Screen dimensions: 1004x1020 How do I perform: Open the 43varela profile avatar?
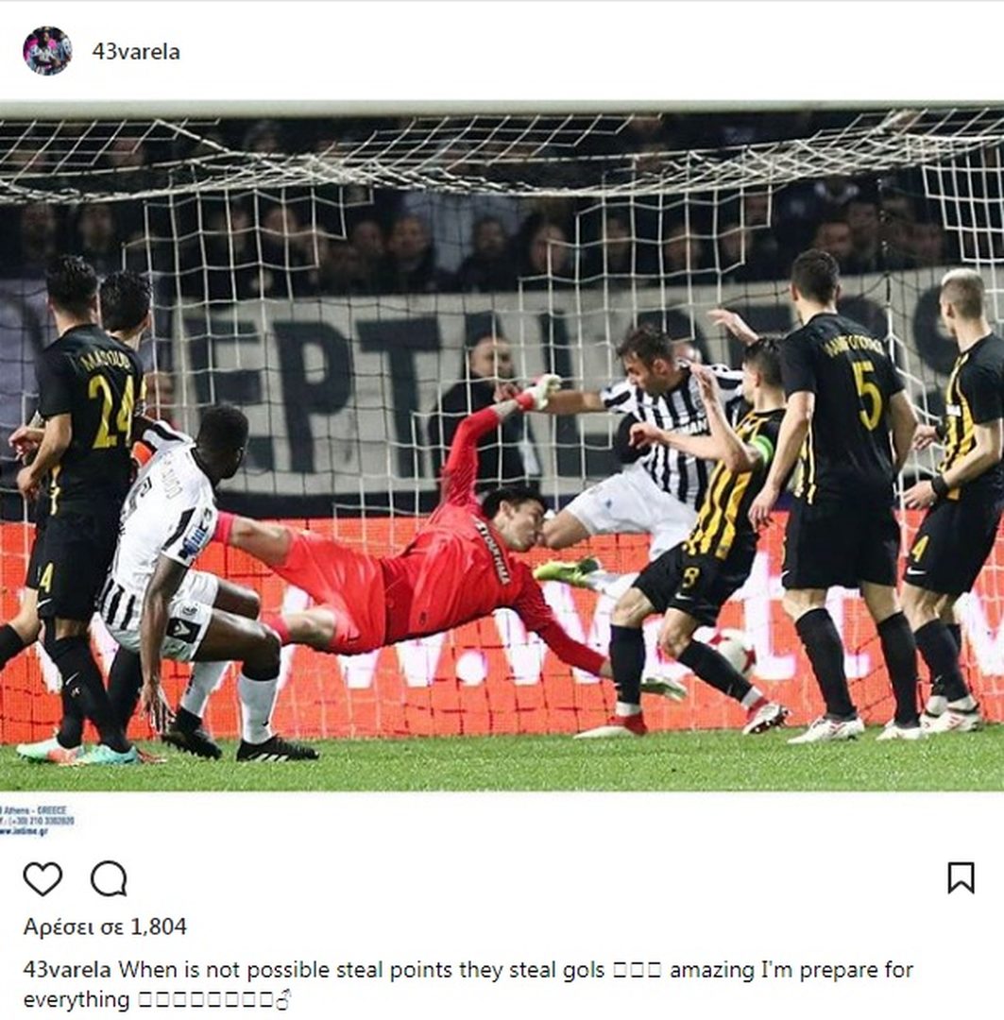47,51
